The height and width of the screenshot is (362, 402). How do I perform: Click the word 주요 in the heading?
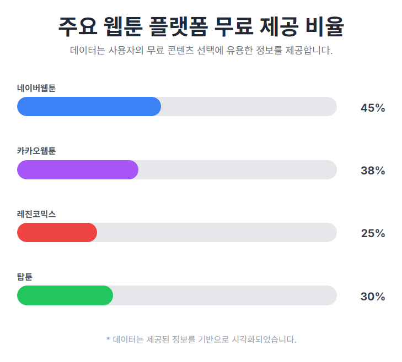(77, 26)
